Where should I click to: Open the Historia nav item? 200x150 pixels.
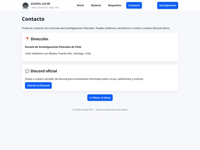point(96,5)
